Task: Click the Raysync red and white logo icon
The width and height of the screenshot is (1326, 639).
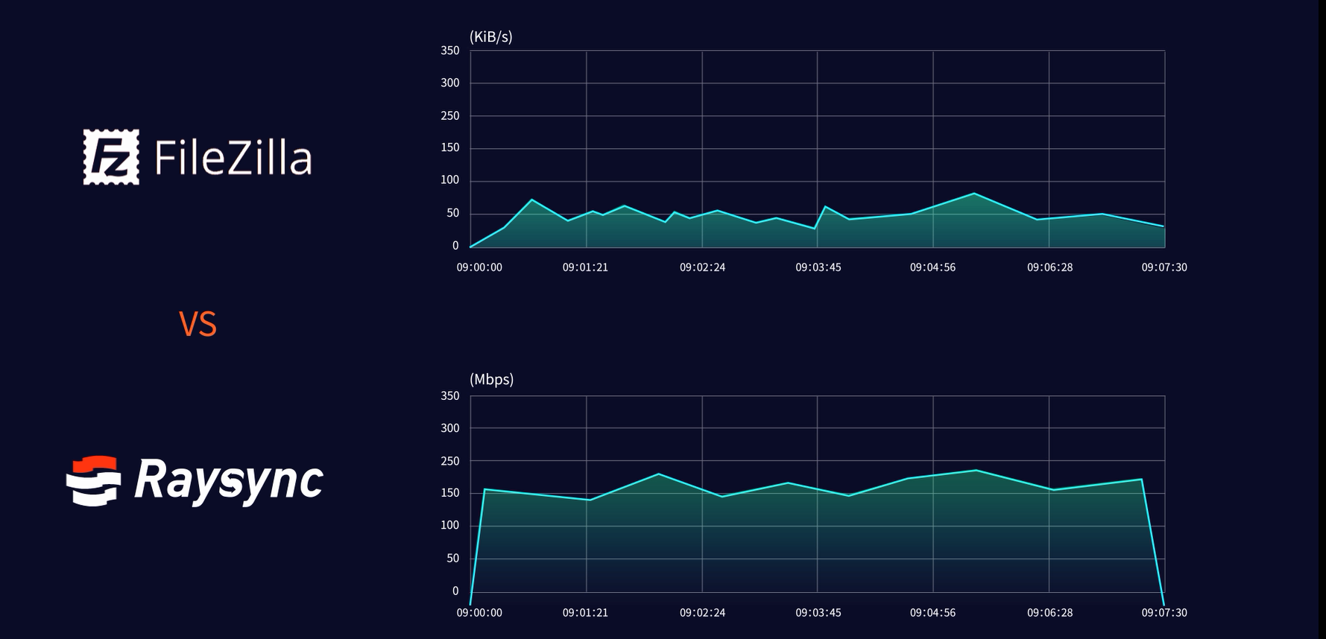Action: [94, 480]
